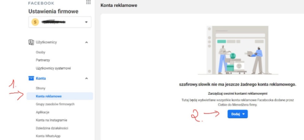
Task: Open Konta WhatsApp
Action: pos(48,136)
